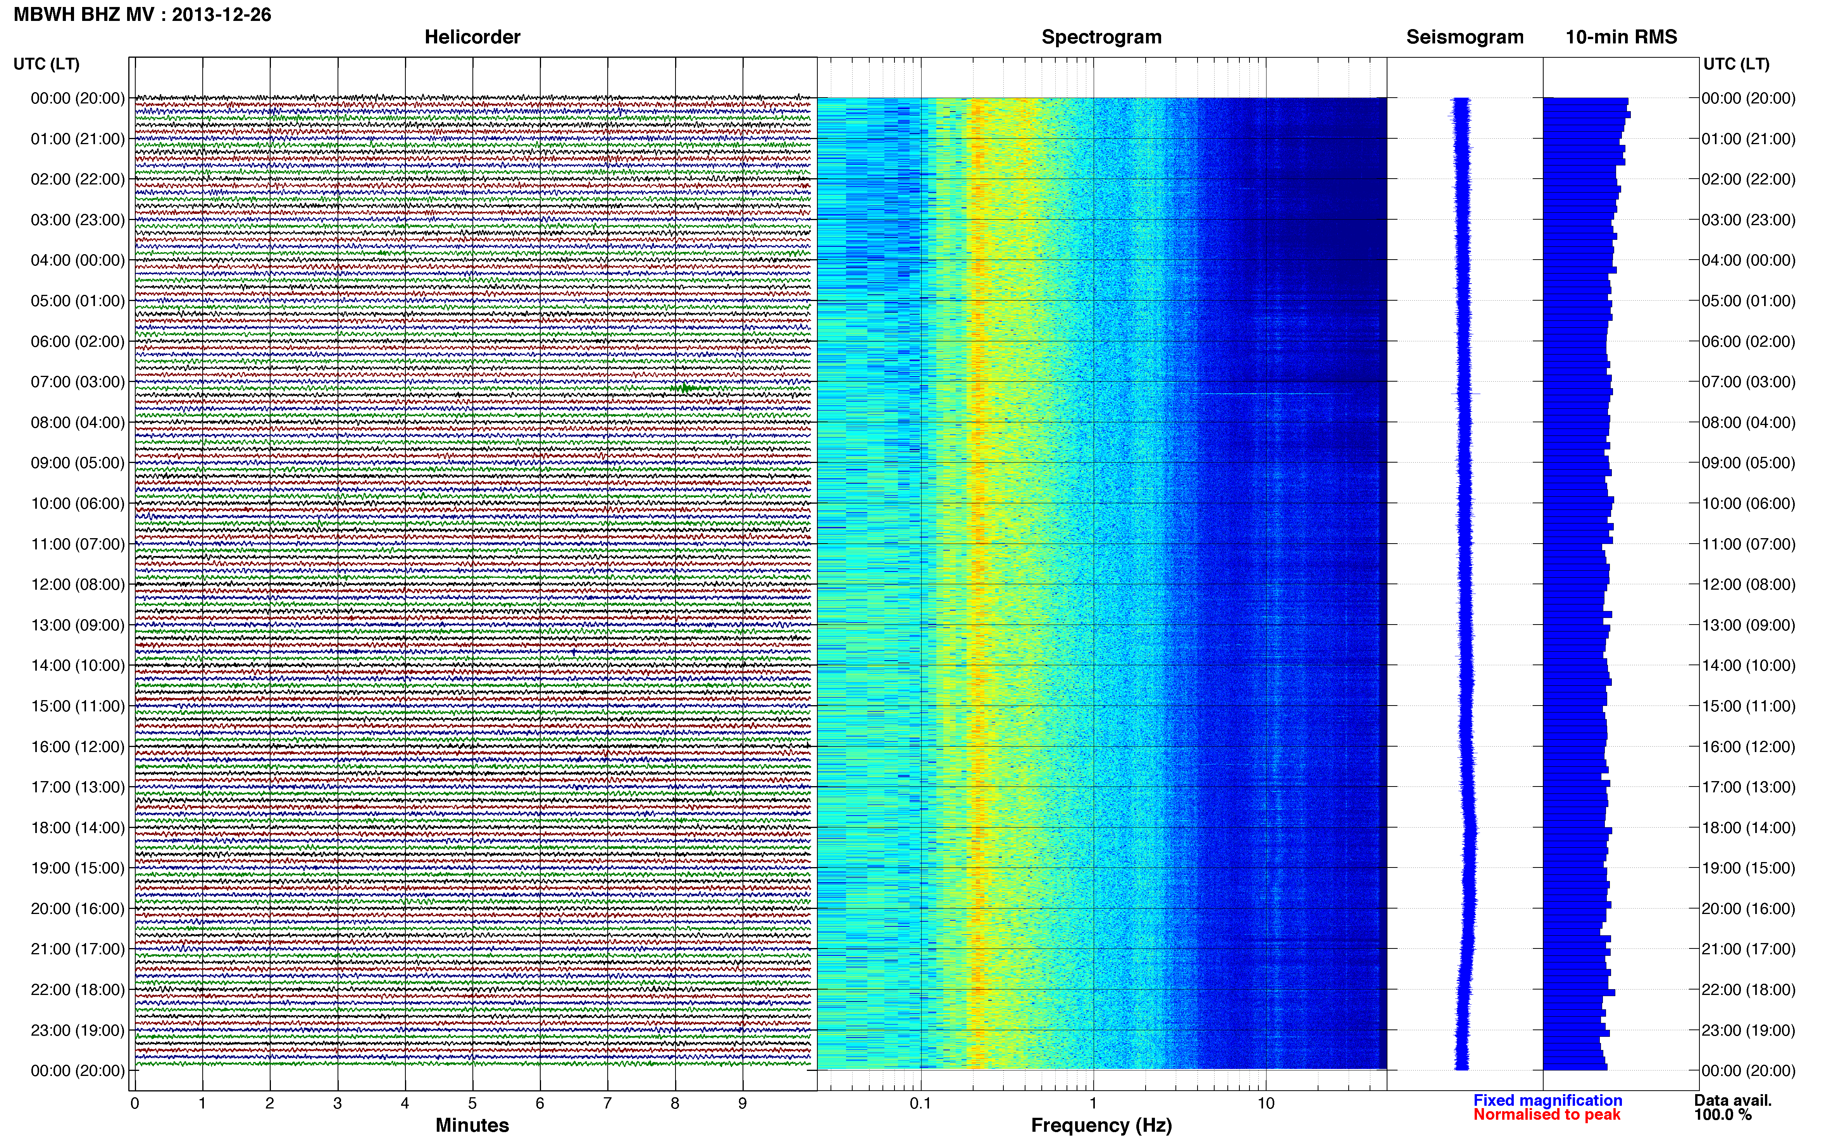Click the left 'UTC (LT)' axis label
Viewport: 1837px width, 1148px height.
(47, 64)
